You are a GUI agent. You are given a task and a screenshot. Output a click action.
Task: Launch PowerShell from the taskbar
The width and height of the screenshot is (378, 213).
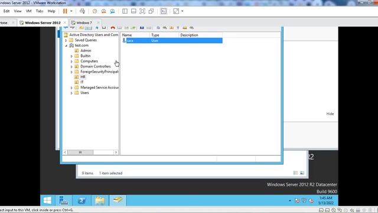tap(82, 201)
